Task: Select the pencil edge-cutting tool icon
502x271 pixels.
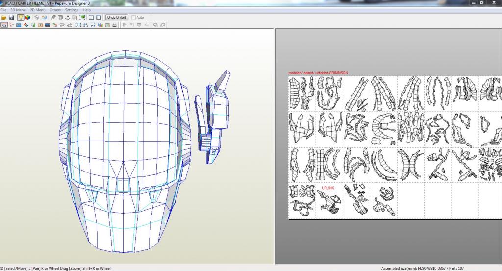Action: pos(53,17)
